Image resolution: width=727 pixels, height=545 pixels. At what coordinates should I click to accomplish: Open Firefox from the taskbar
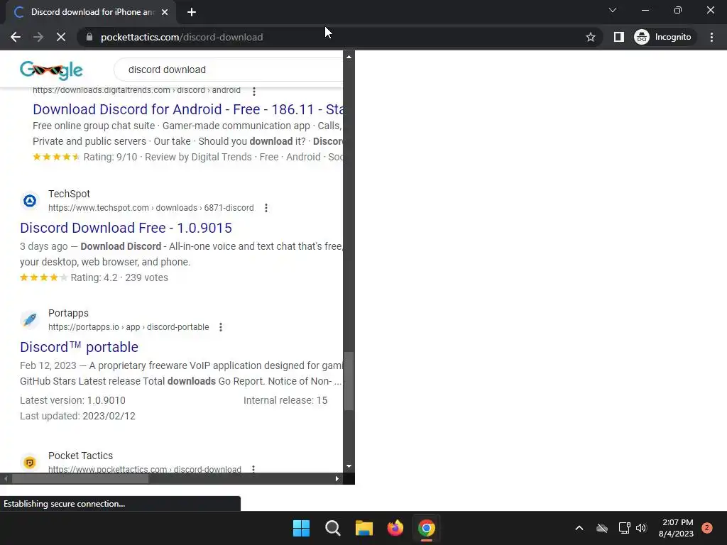click(395, 528)
